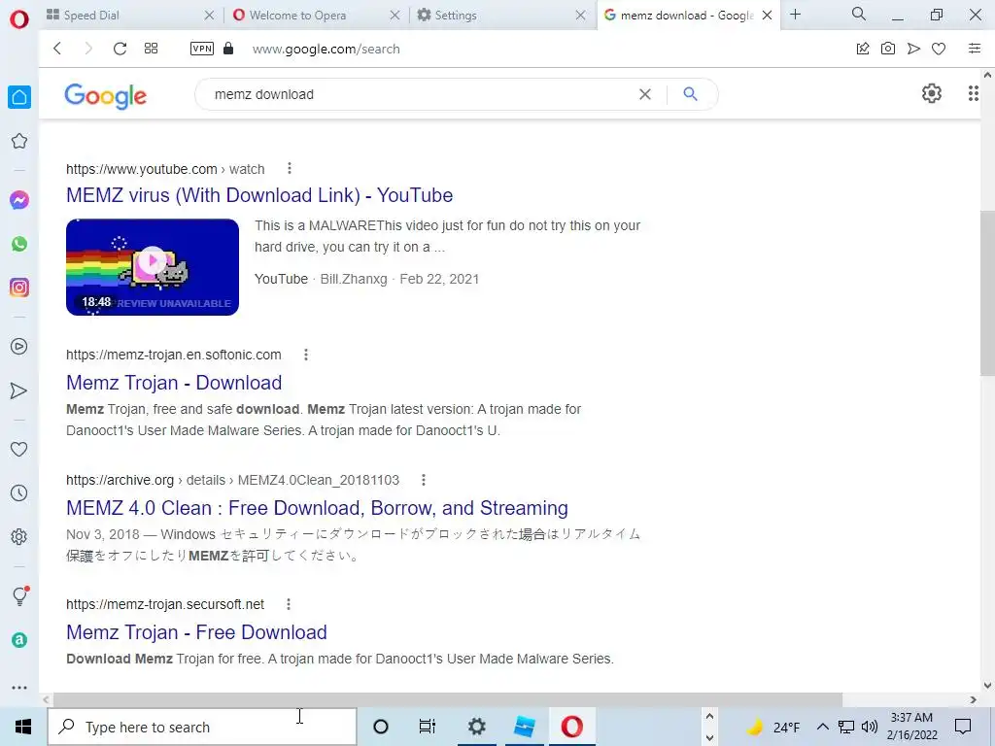Click the horizontal scrollbar at page bottom
Viewport: 995px width, 746px height.
point(447,699)
